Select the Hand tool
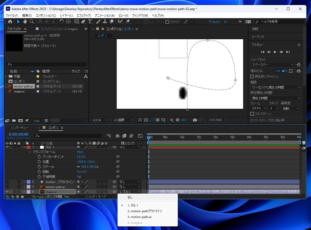Screen dimensions: 311x230 pos(25,22)
